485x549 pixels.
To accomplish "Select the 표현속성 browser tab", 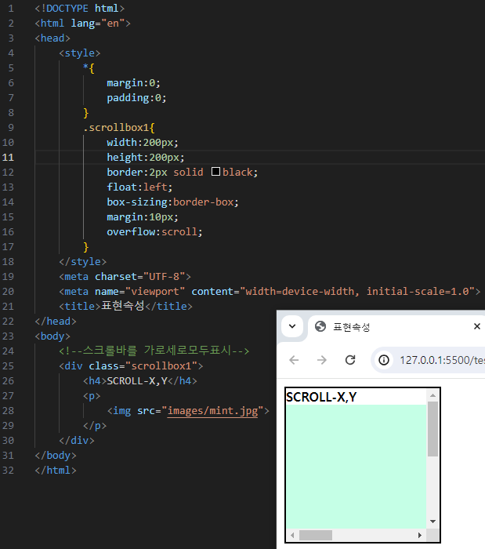I will click(x=397, y=327).
